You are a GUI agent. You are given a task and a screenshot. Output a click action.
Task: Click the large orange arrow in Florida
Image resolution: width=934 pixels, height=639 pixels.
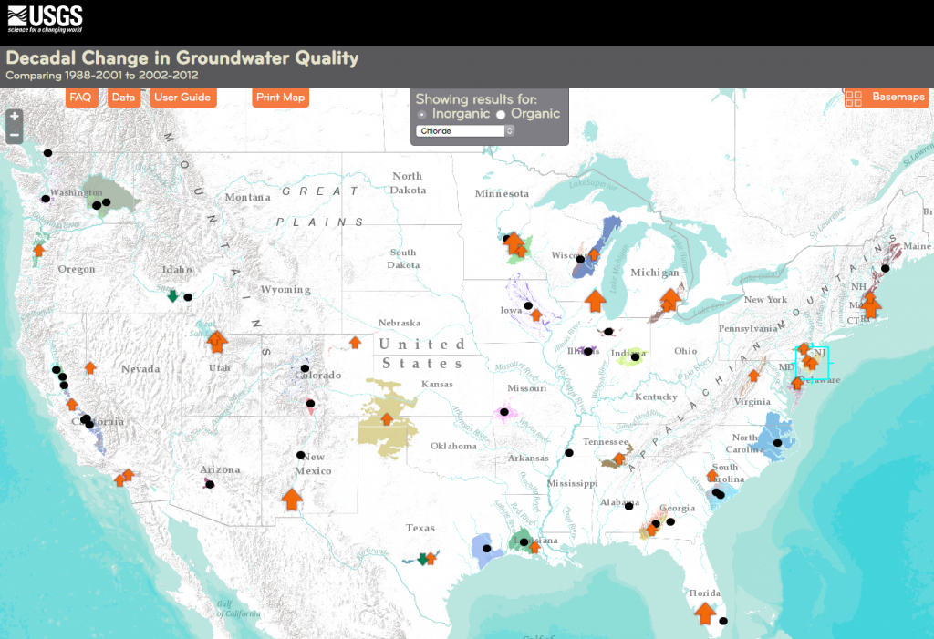[x=704, y=612]
